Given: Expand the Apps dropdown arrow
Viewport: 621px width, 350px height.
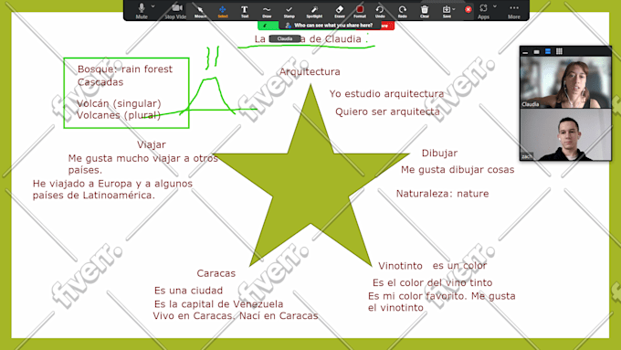Looking at the screenshot, I should (495, 6).
